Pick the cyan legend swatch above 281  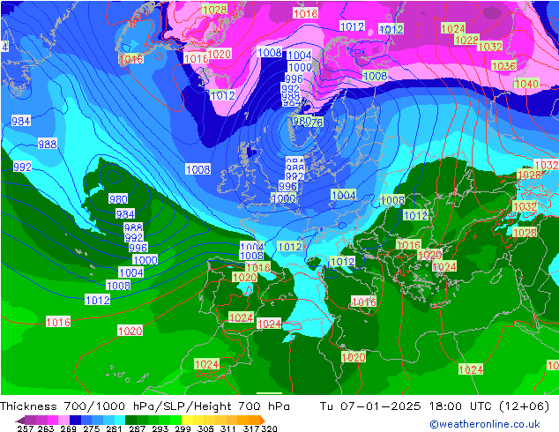point(120,420)
